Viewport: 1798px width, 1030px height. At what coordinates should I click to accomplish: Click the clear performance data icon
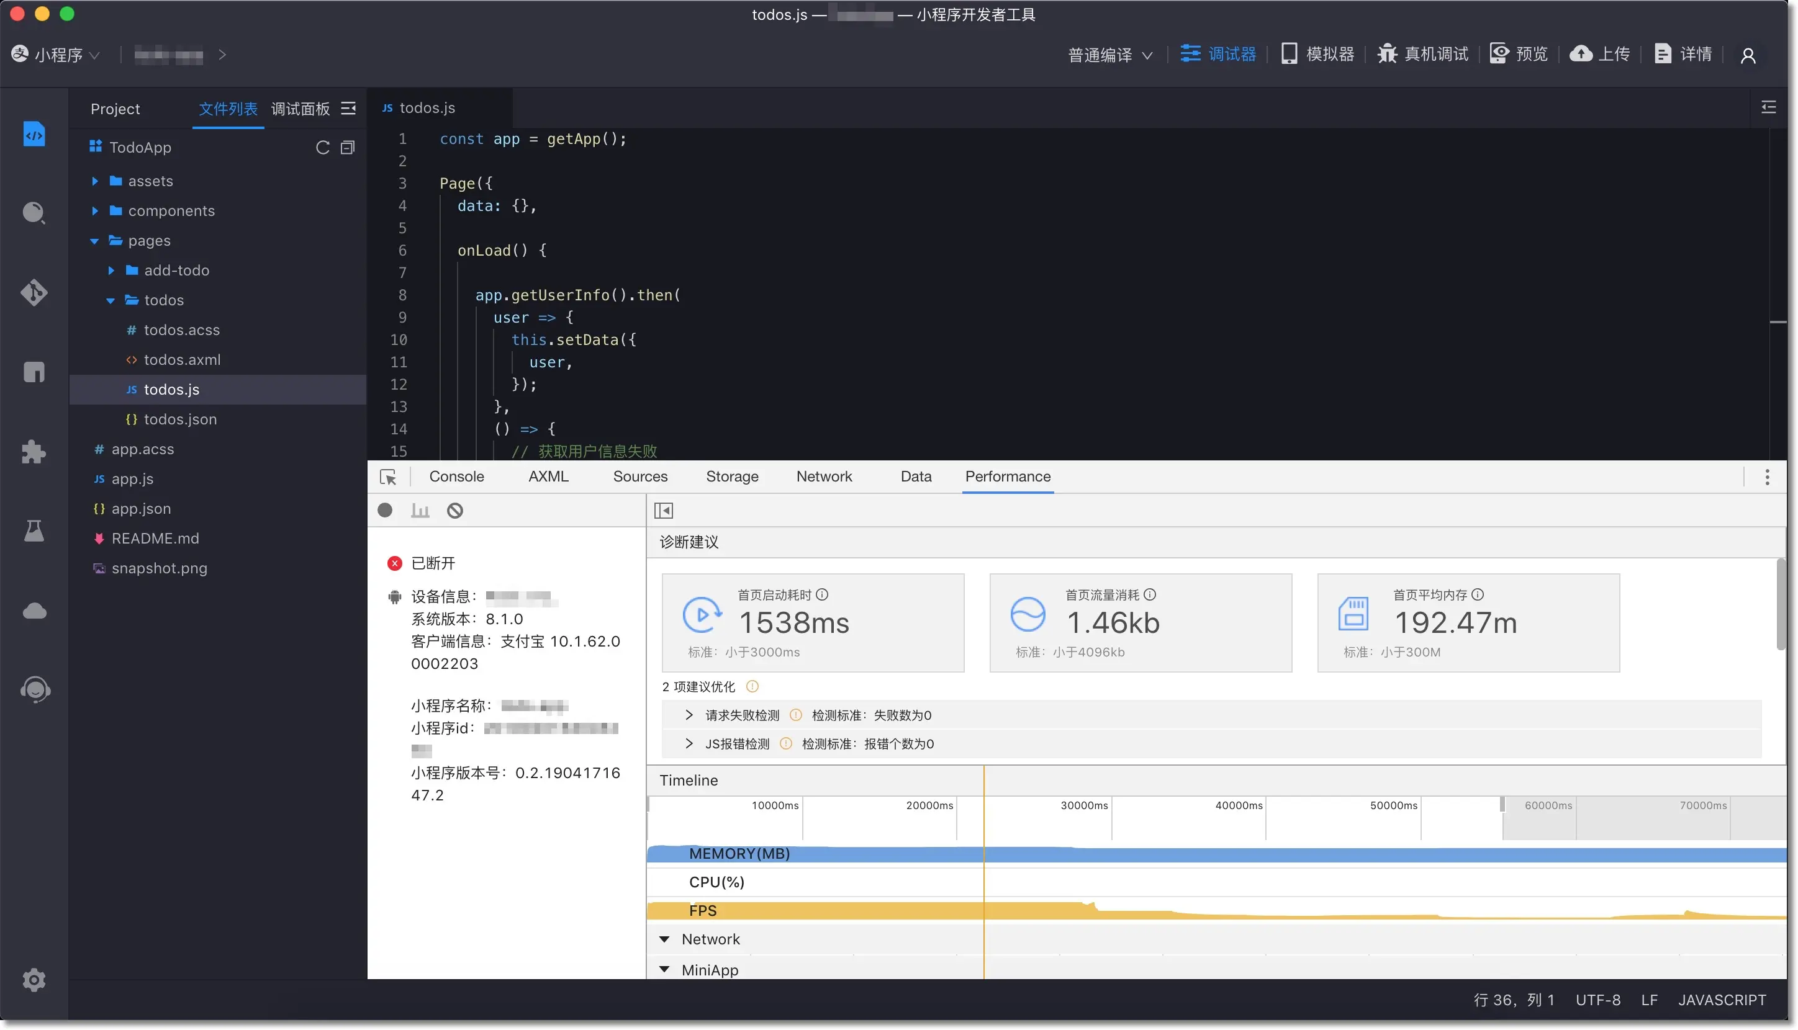pos(454,510)
